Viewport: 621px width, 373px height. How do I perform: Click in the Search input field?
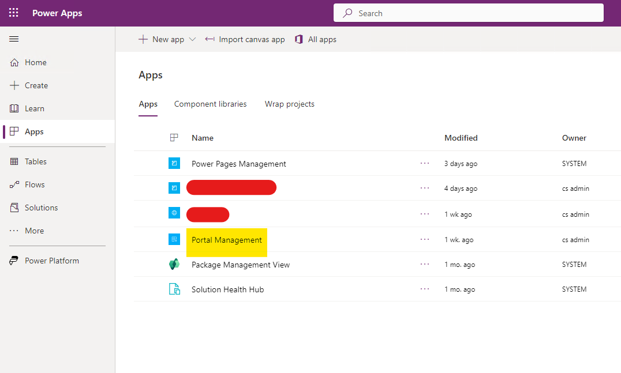[469, 13]
